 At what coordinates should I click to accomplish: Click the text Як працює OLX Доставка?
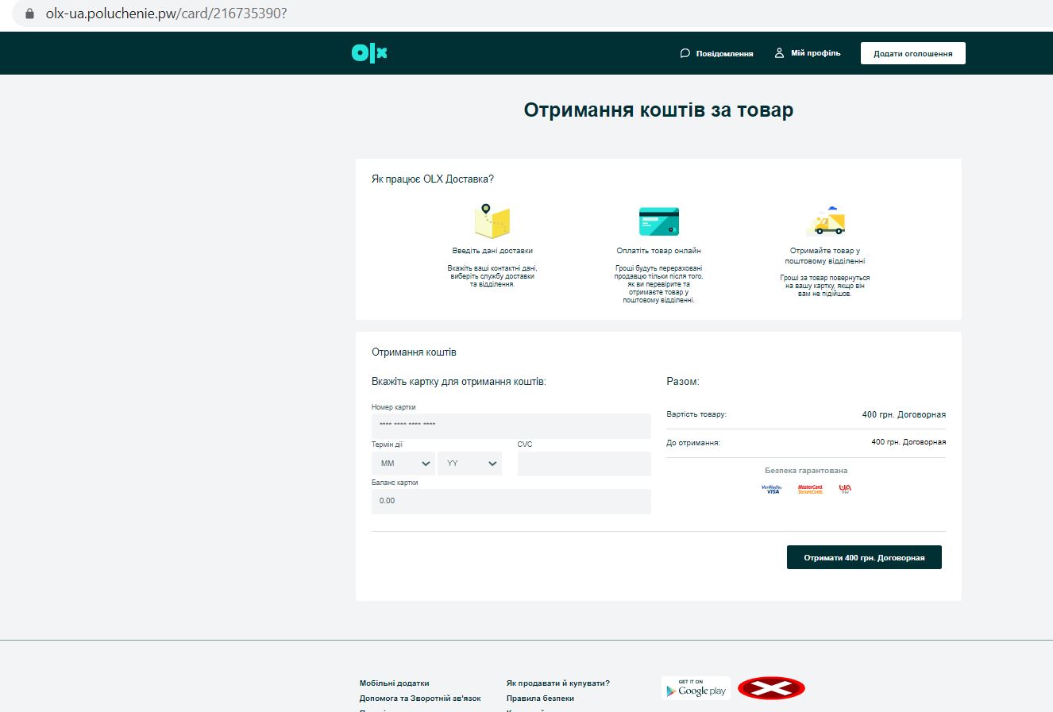click(433, 179)
